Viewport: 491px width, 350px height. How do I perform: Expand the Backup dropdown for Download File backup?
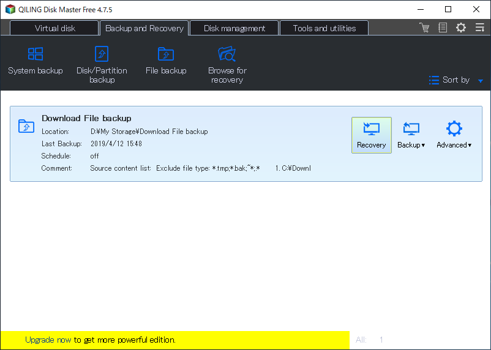411,135
